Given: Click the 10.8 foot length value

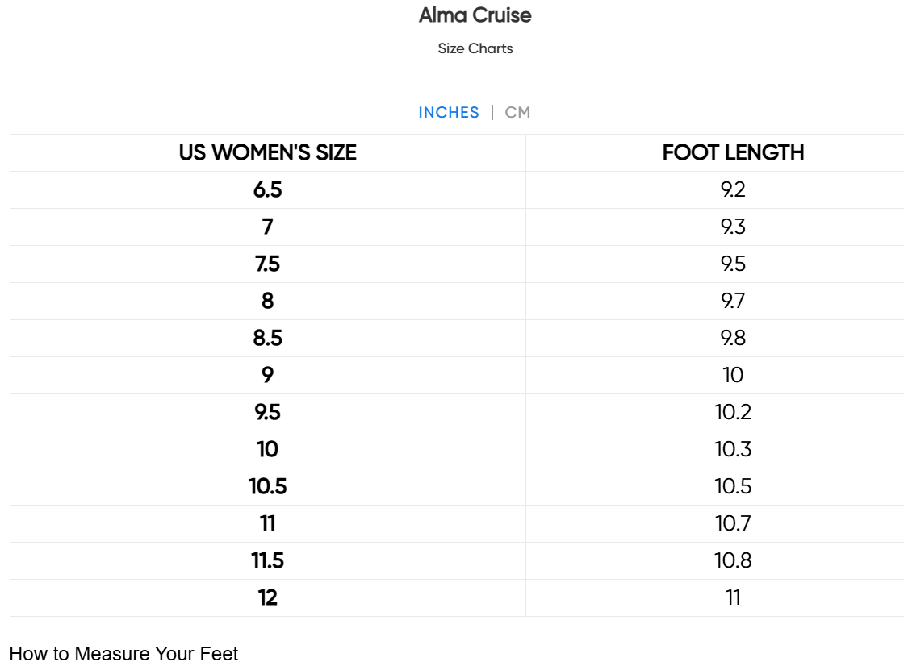Looking at the screenshot, I should click(x=733, y=560).
